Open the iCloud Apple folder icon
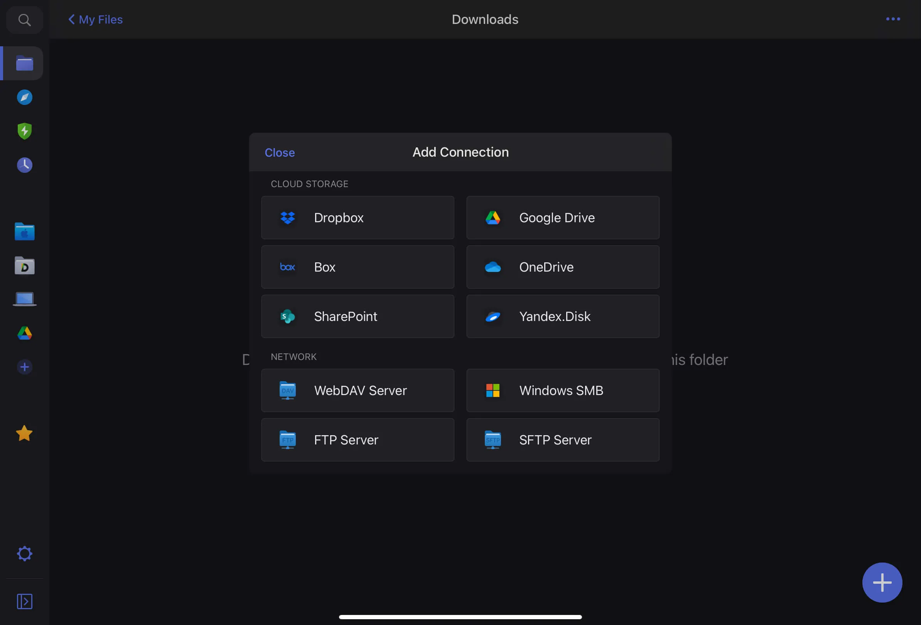Viewport: 921px width, 625px height. tap(24, 231)
